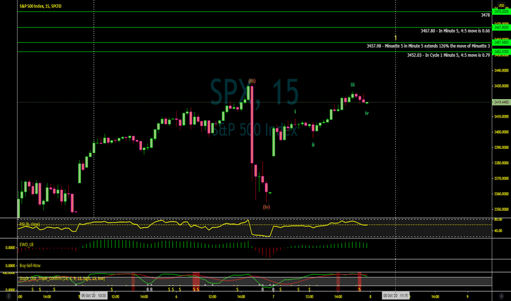This screenshot has width=511, height=301.
Task: Select the 3478 horizontal line text label
Action: (x=485, y=15)
